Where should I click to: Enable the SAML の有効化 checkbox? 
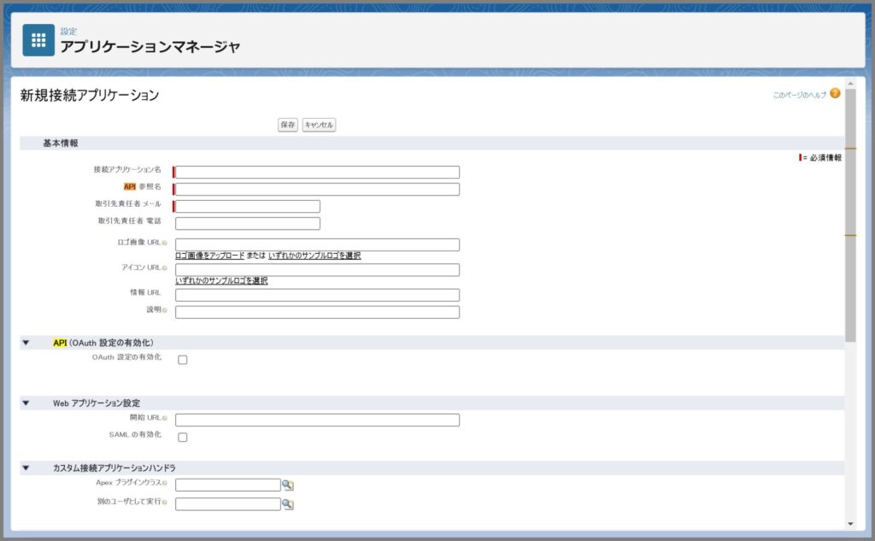(x=181, y=437)
